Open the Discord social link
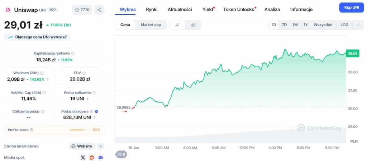 pyautogui.click(x=101, y=158)
